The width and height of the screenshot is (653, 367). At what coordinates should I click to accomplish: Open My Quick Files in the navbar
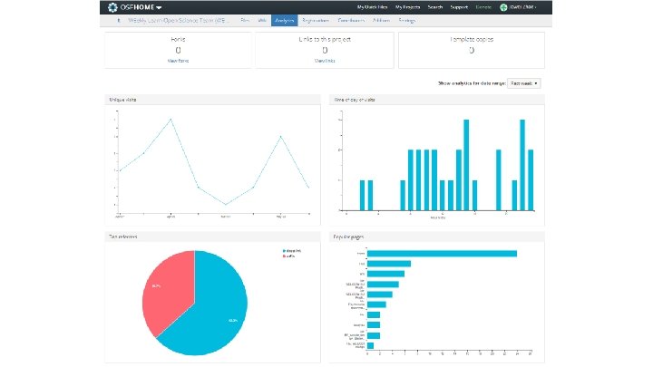(372, 7)
